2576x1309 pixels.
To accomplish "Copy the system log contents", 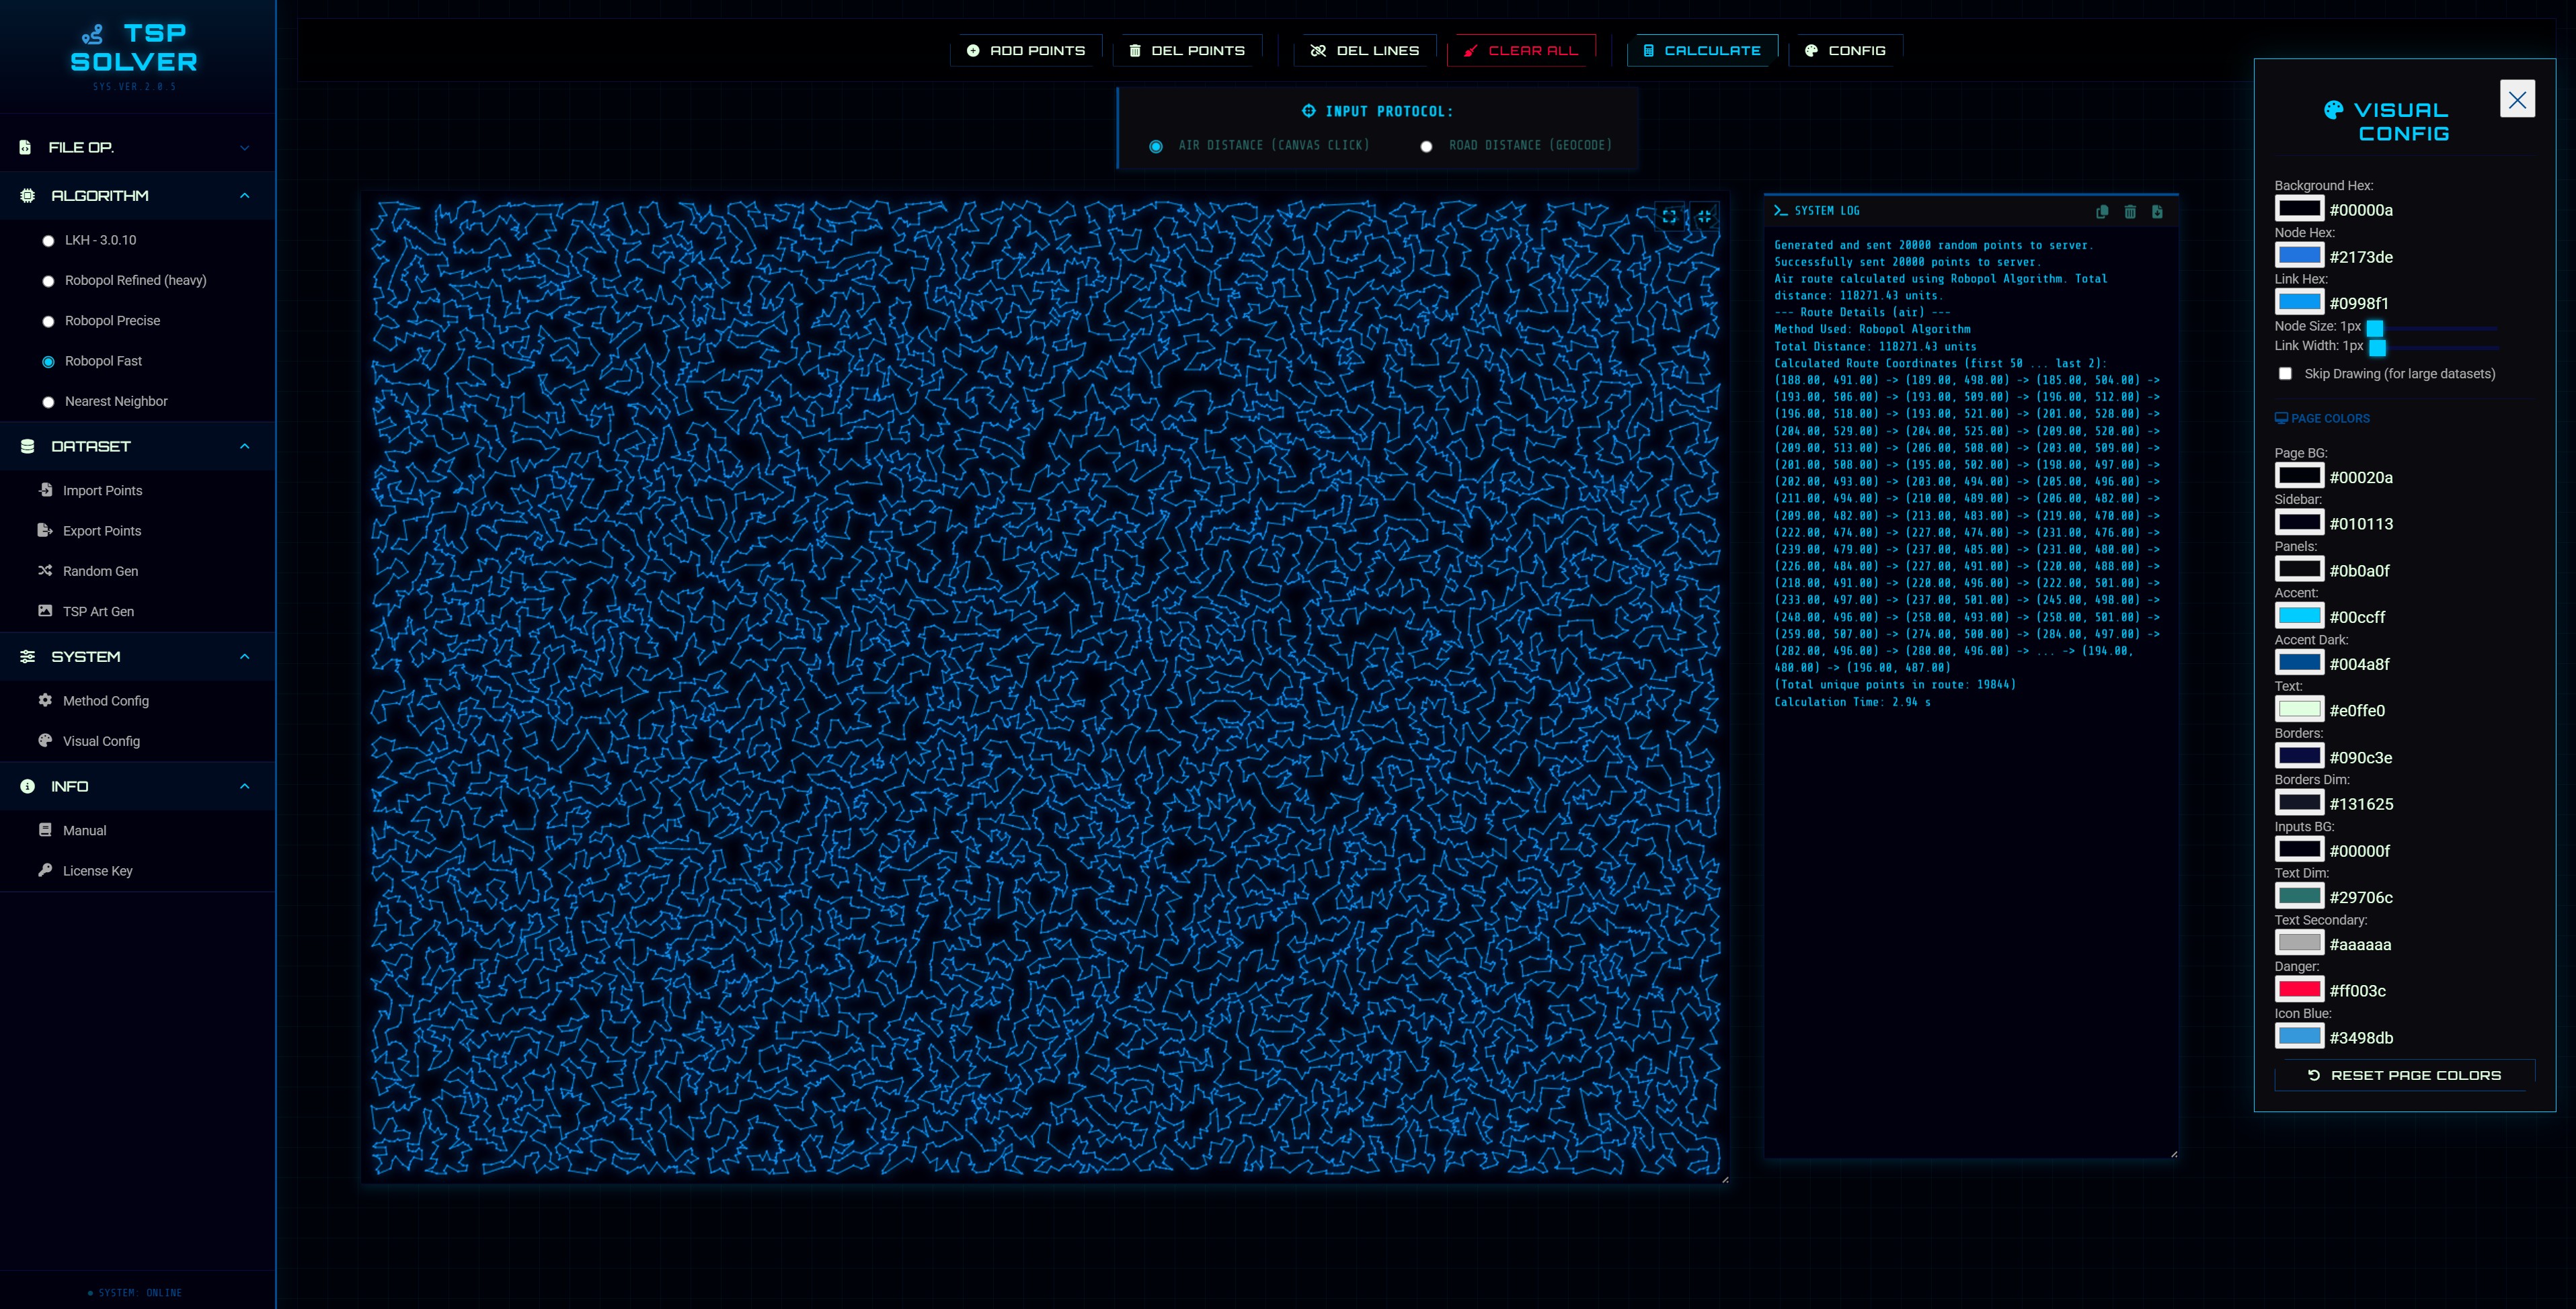I will 2102,211.
